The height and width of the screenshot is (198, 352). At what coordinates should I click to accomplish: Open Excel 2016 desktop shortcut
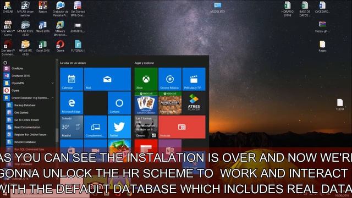coord(43,46)
